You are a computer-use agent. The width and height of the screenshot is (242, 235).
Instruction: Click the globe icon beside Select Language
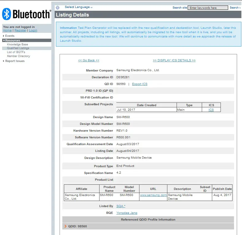[57, 8]
